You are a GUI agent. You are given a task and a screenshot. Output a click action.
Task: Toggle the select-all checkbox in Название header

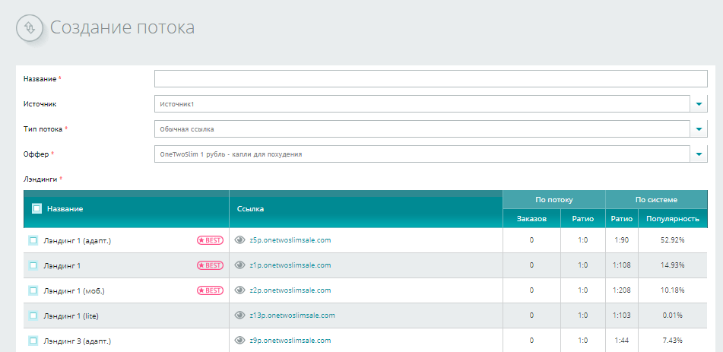36,208
